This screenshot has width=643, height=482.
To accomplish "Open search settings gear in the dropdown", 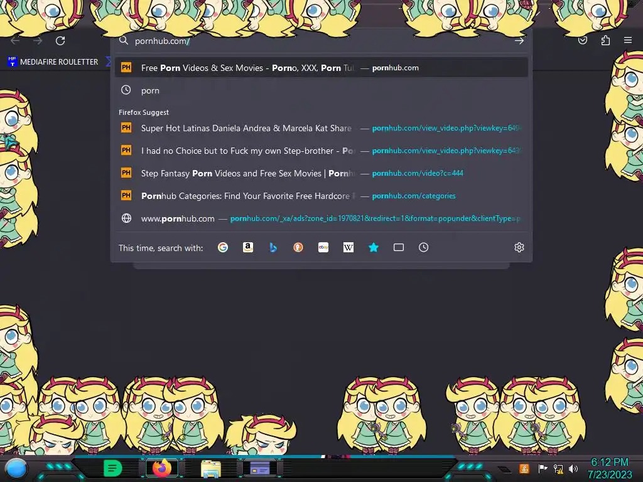I will tap(519, 247).
